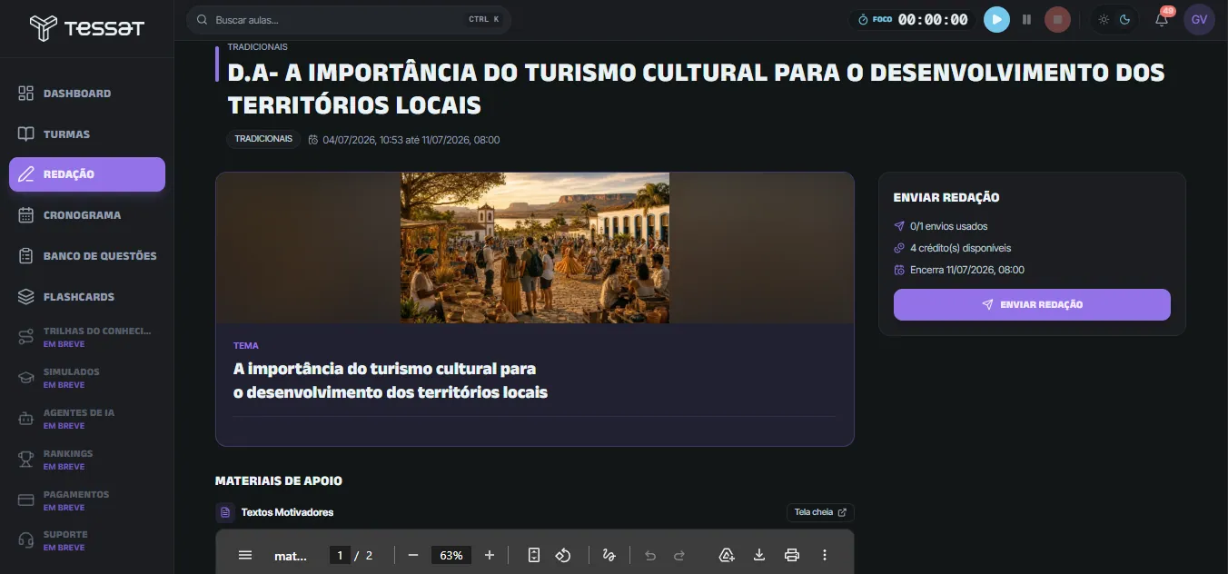
Task: Click the deadline text 04/07/2026 to 11/07/2026
Action: coord(411,140)
